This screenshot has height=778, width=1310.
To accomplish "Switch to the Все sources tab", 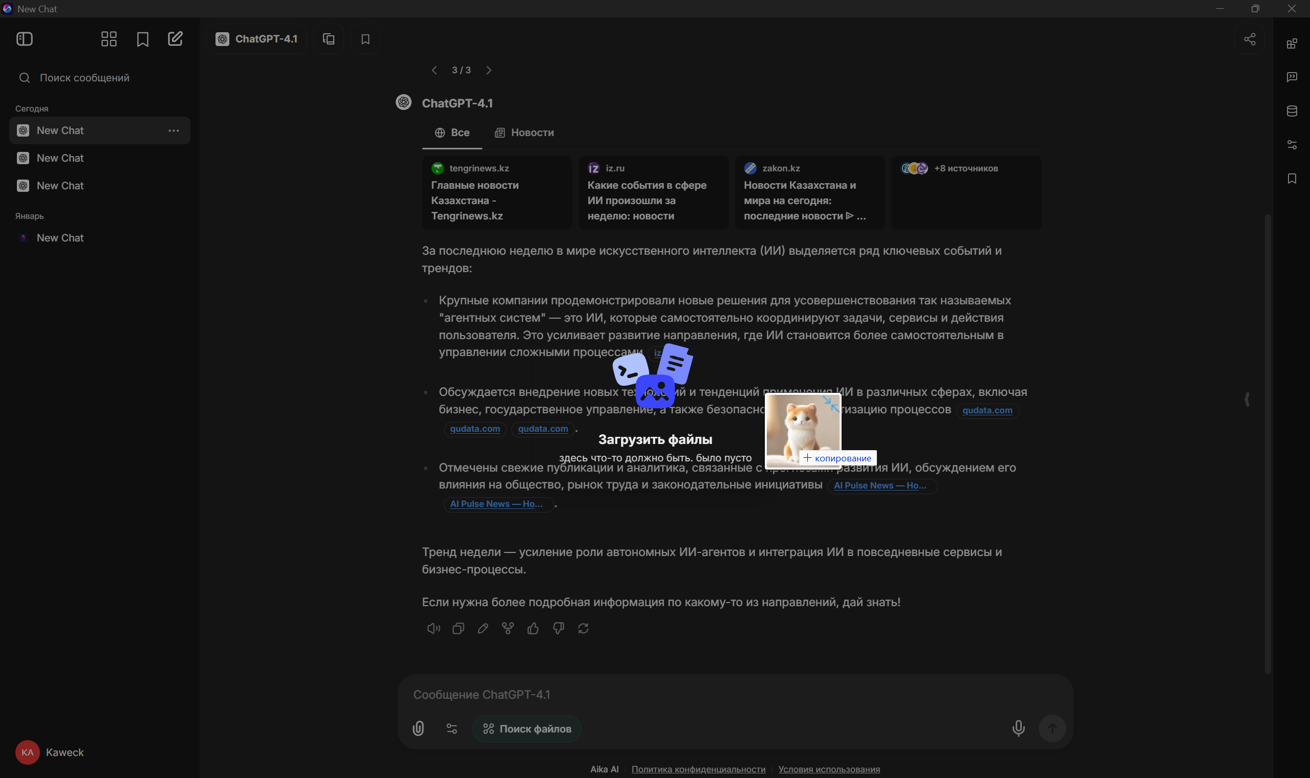I will point(452,132).
